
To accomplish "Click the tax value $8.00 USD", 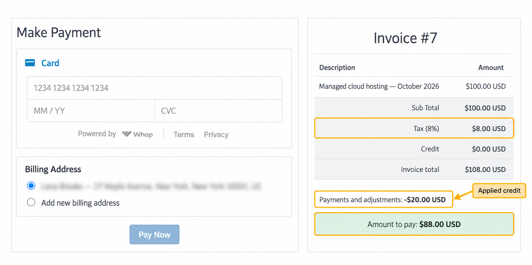I will pyautogui.click(x=489, y=129).
